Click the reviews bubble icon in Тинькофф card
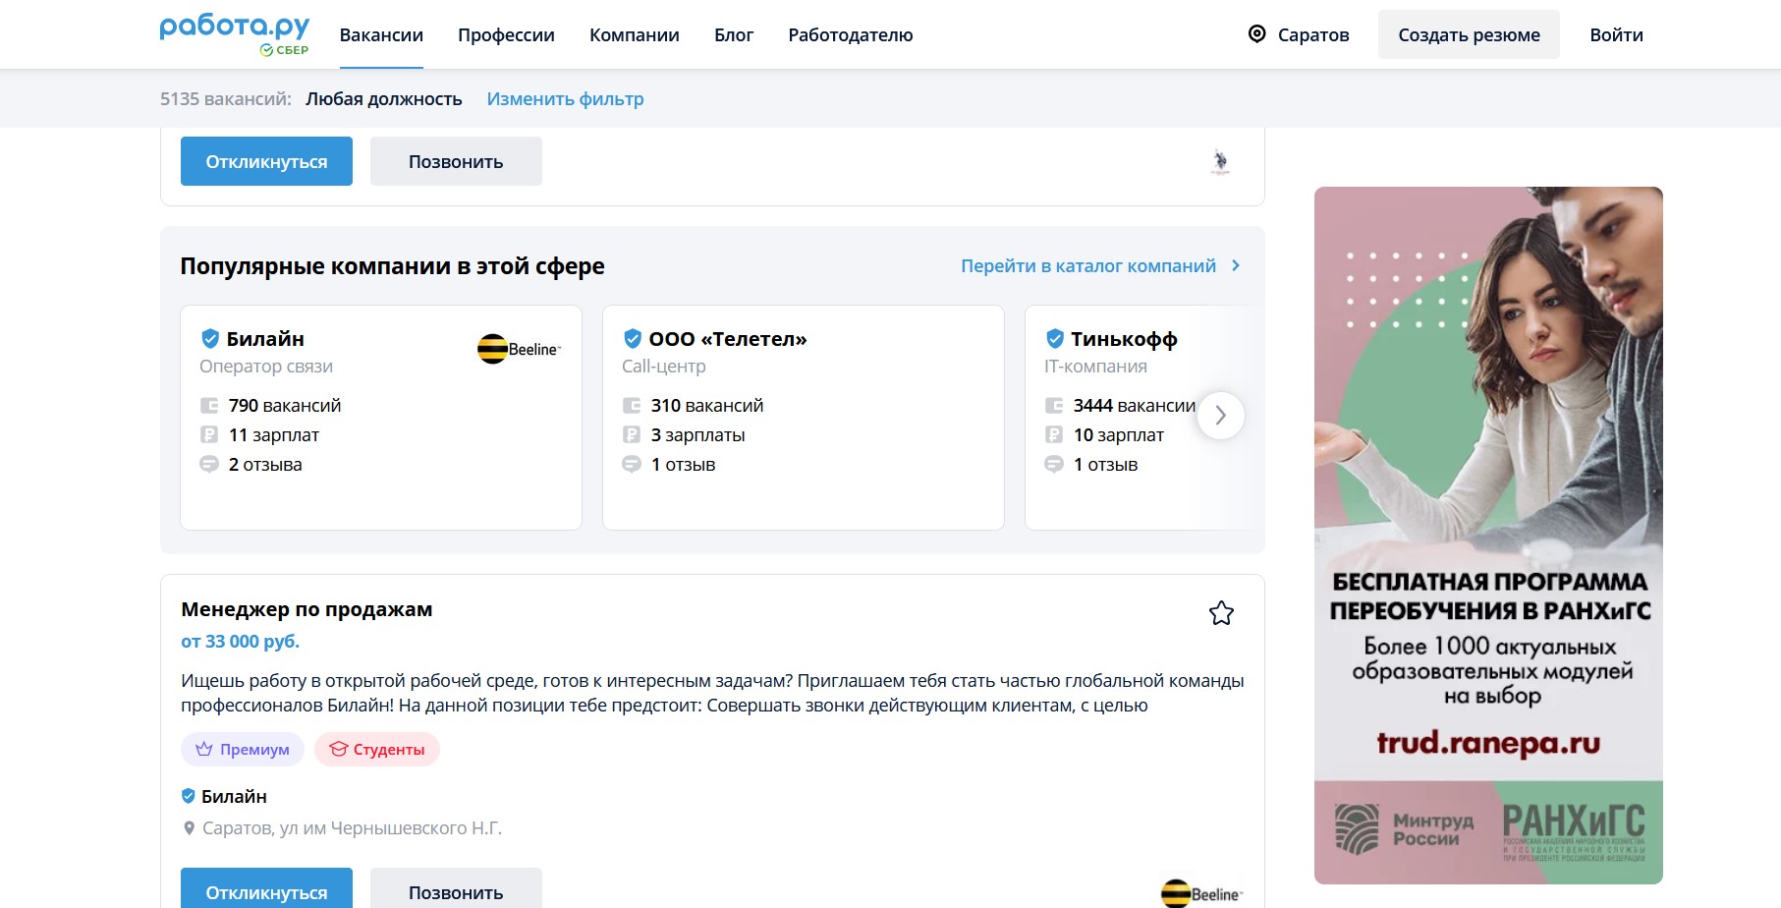 pos(1054,464)
